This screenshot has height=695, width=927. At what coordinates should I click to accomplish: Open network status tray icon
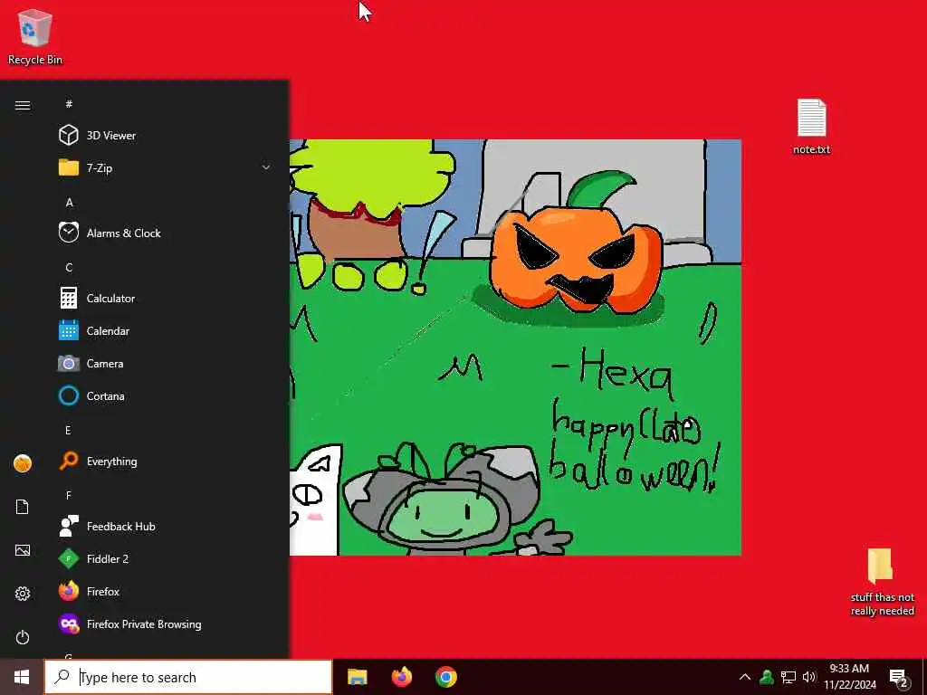tap(788, 677)
